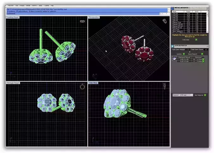Screen dimensions: 214x153
Task: Click the Metal Weights panel icon
Action: coord(173,8)
